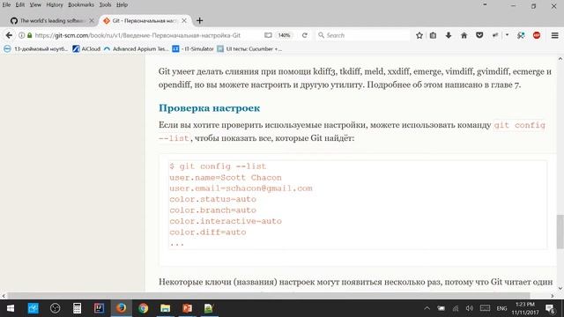Click the '$ git config --list' code line
Image resolution: width=564 pixels, height=317 pixels.
pos(218,166)
